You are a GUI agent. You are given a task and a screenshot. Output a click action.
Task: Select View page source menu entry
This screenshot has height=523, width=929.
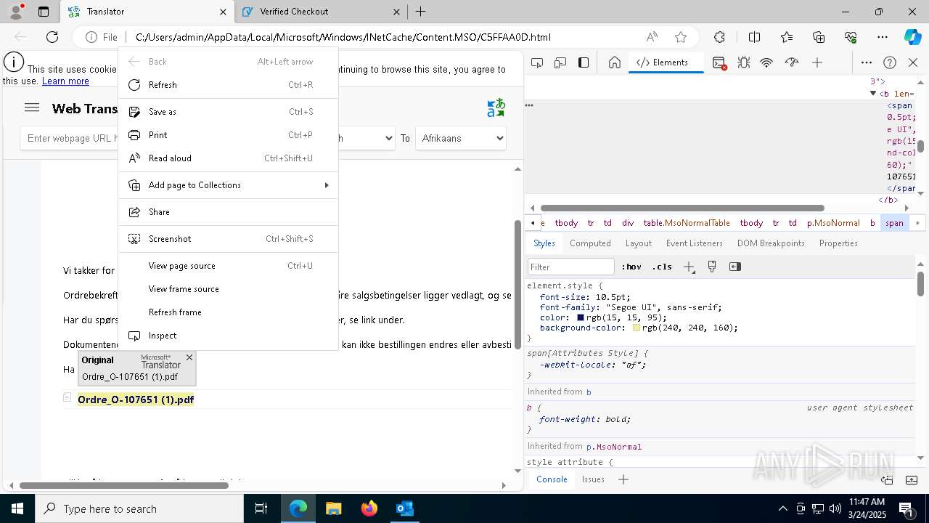point(228,266)
